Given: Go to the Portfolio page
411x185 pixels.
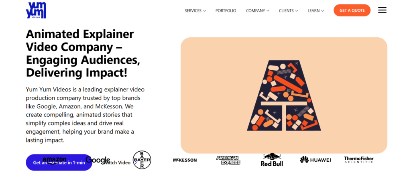Looking at the screenshot, I should point(226,11).
